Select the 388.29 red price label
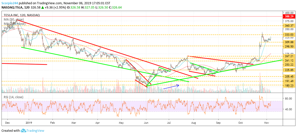Viewport: 297px width, 135px height. pos(289,17)
